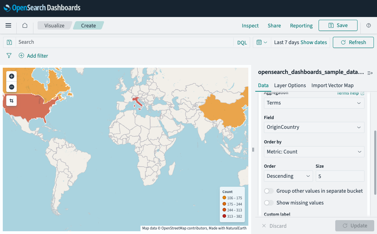Viewport: 377px width, 234px height.
Task: Refresh the query results
Action: (x=353, y=42)
